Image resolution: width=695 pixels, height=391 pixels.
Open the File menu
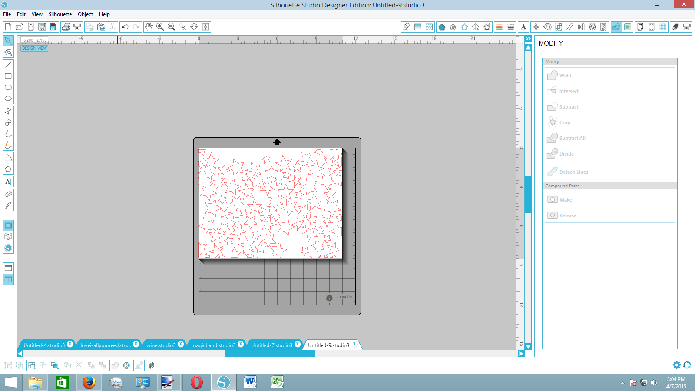7,14
